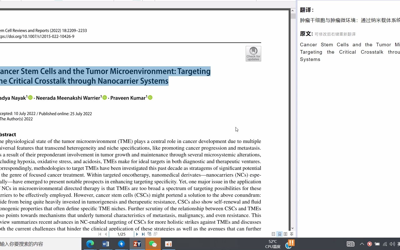Click the ORCID icon after Neerada Meenakshi Warrier

coord(105,97)
